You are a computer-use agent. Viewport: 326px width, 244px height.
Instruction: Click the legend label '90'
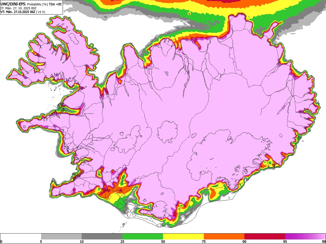[244, 242]
